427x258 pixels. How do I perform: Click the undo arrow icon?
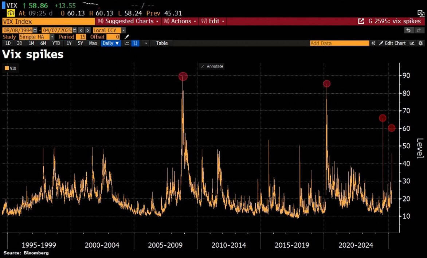408,30
